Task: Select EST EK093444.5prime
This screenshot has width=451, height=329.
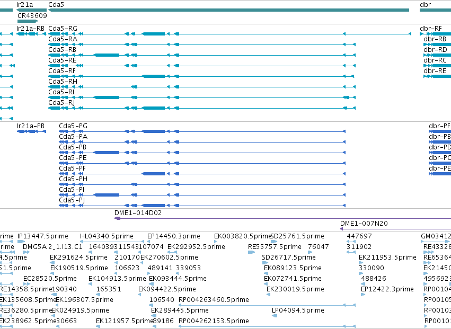Action: [x=178, y=279]
